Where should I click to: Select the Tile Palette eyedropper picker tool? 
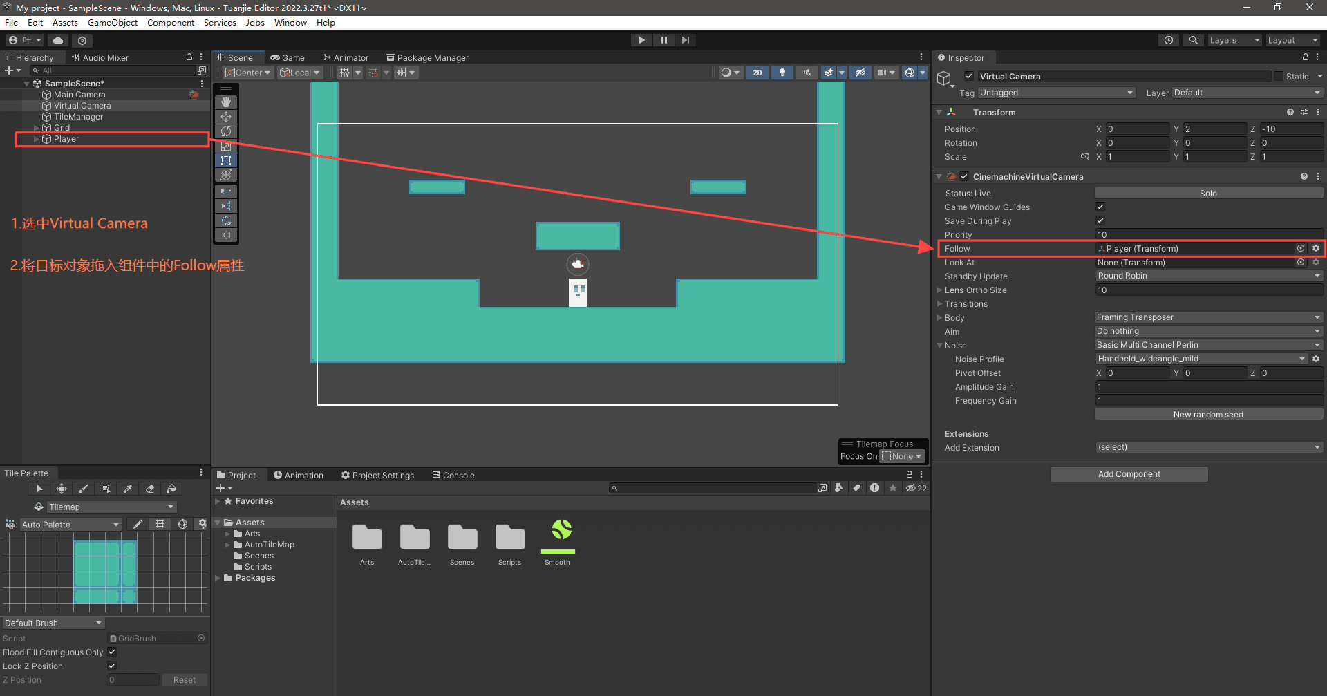(x=128, y=489)
